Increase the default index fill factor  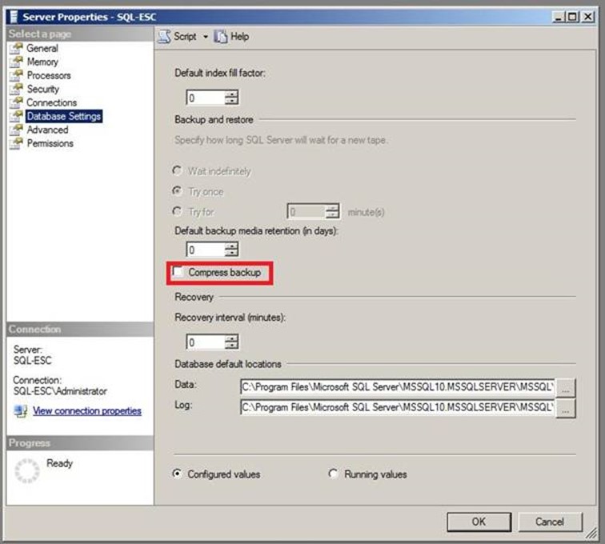pyautogui.click(x=232, y=94)
